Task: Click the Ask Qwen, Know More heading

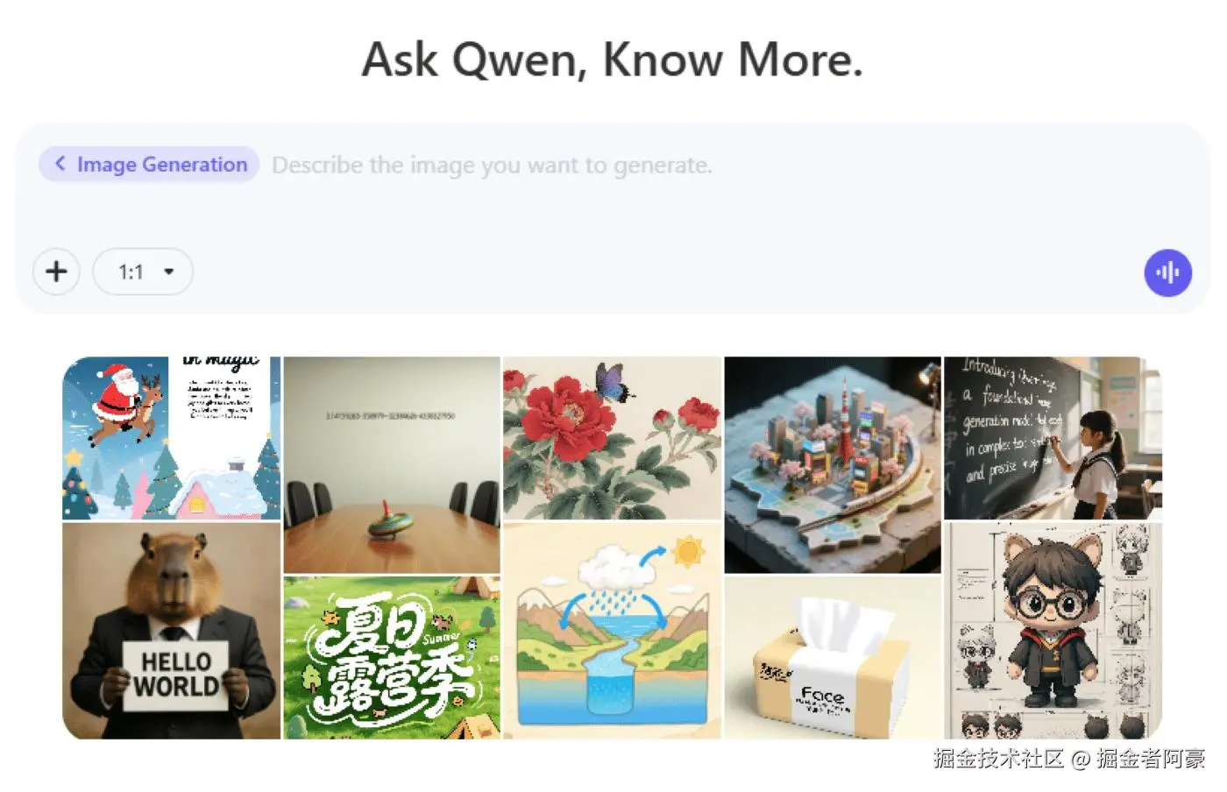Action: [x=613, y=60]
